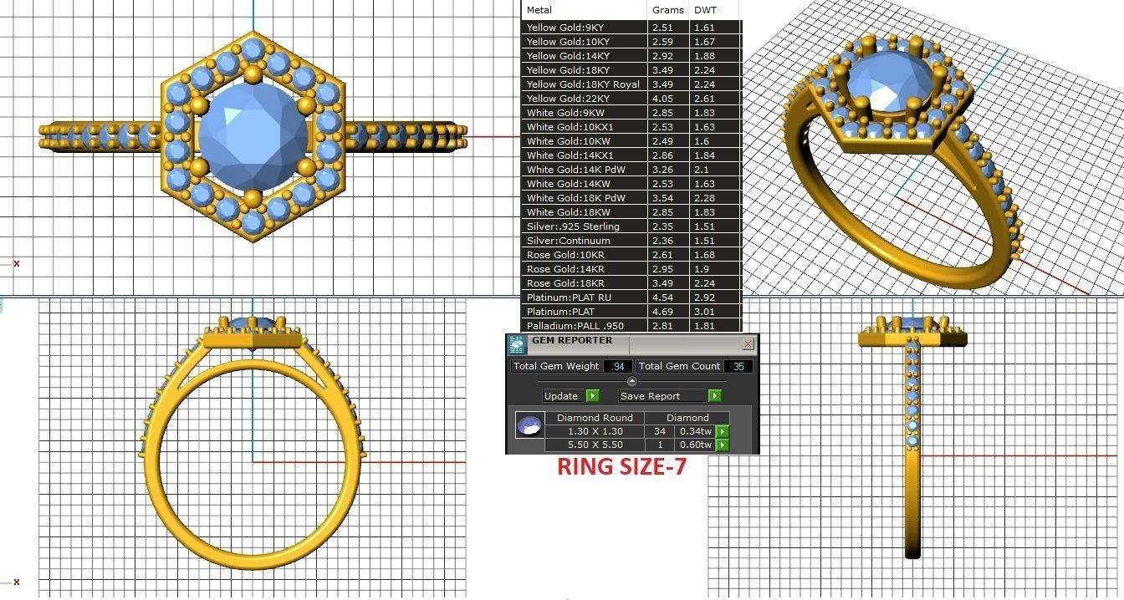Click the green arrow in the 0.60tw row
The width and height of the screenshot is (1124, 600).
(722, 445)
